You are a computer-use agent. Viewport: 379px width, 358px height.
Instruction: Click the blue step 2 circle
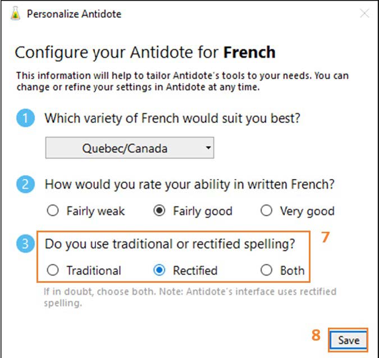click(25, 184)
